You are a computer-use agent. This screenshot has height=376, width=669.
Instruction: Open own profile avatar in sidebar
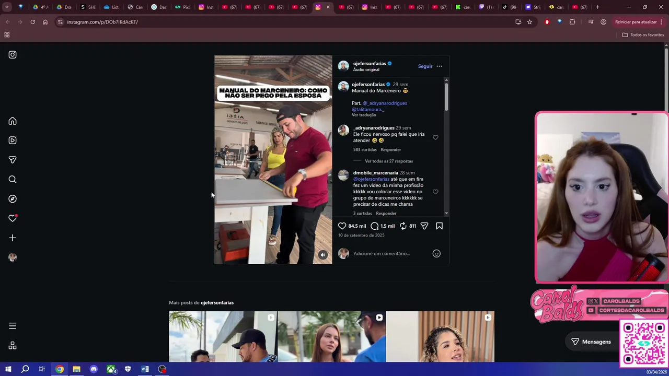point(13,257)
